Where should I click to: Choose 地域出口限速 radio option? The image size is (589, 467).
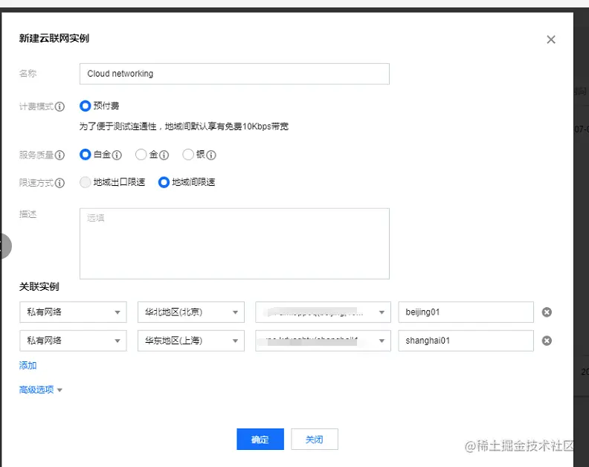tap(86, 182)
